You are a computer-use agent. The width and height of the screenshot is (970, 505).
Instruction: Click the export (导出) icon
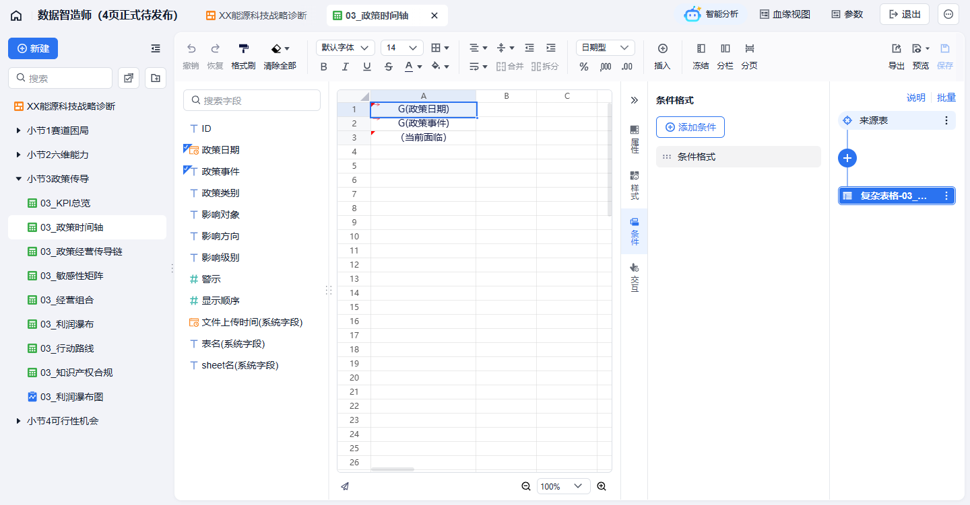pos(897,48)
